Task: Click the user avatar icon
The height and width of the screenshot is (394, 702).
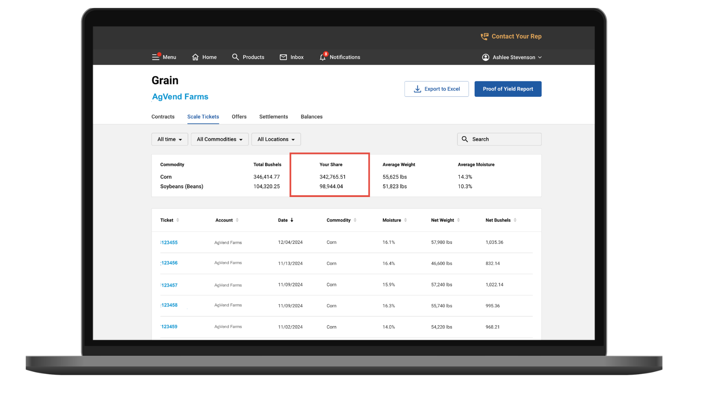Action: click(x=486, y=57)
